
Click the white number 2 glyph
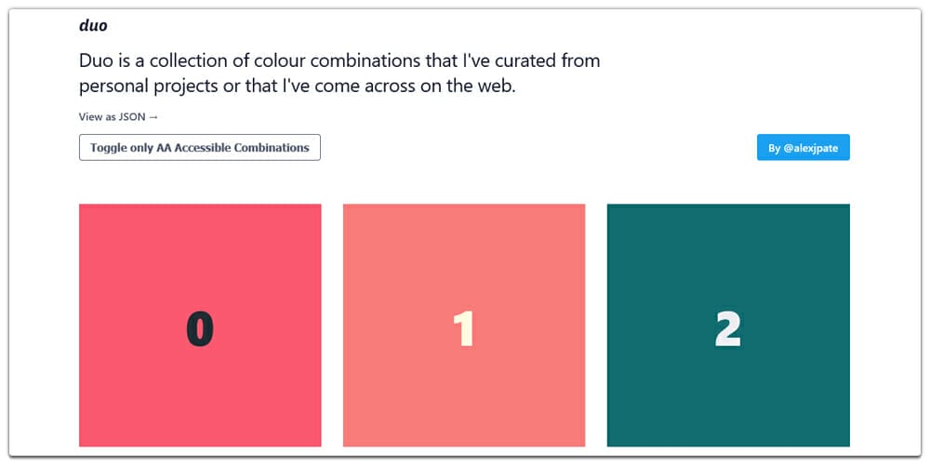pyautogui.click(x=728, y=329)
